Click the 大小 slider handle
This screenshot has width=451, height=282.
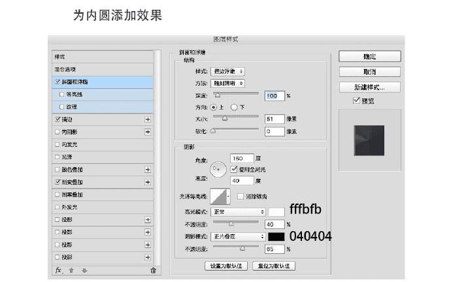pyautogui.click(x=225, y=118)
